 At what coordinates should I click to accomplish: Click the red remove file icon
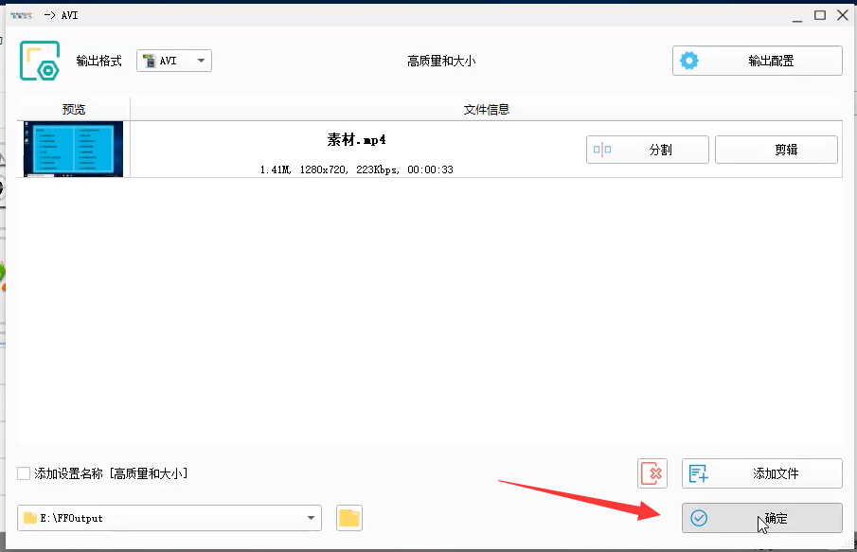(x=652, y=473)
